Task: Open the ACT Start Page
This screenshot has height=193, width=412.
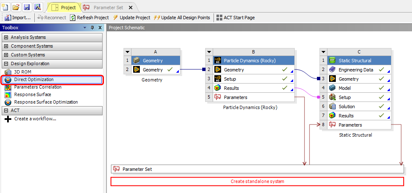Action: click(x=235, y=18)
